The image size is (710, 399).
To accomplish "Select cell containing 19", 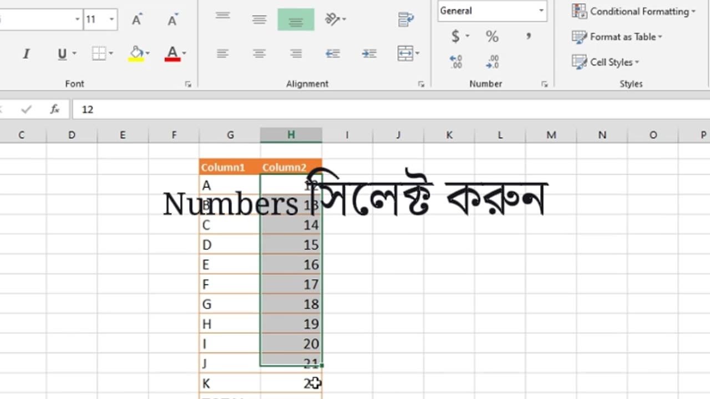I will [x=291, y=324].
